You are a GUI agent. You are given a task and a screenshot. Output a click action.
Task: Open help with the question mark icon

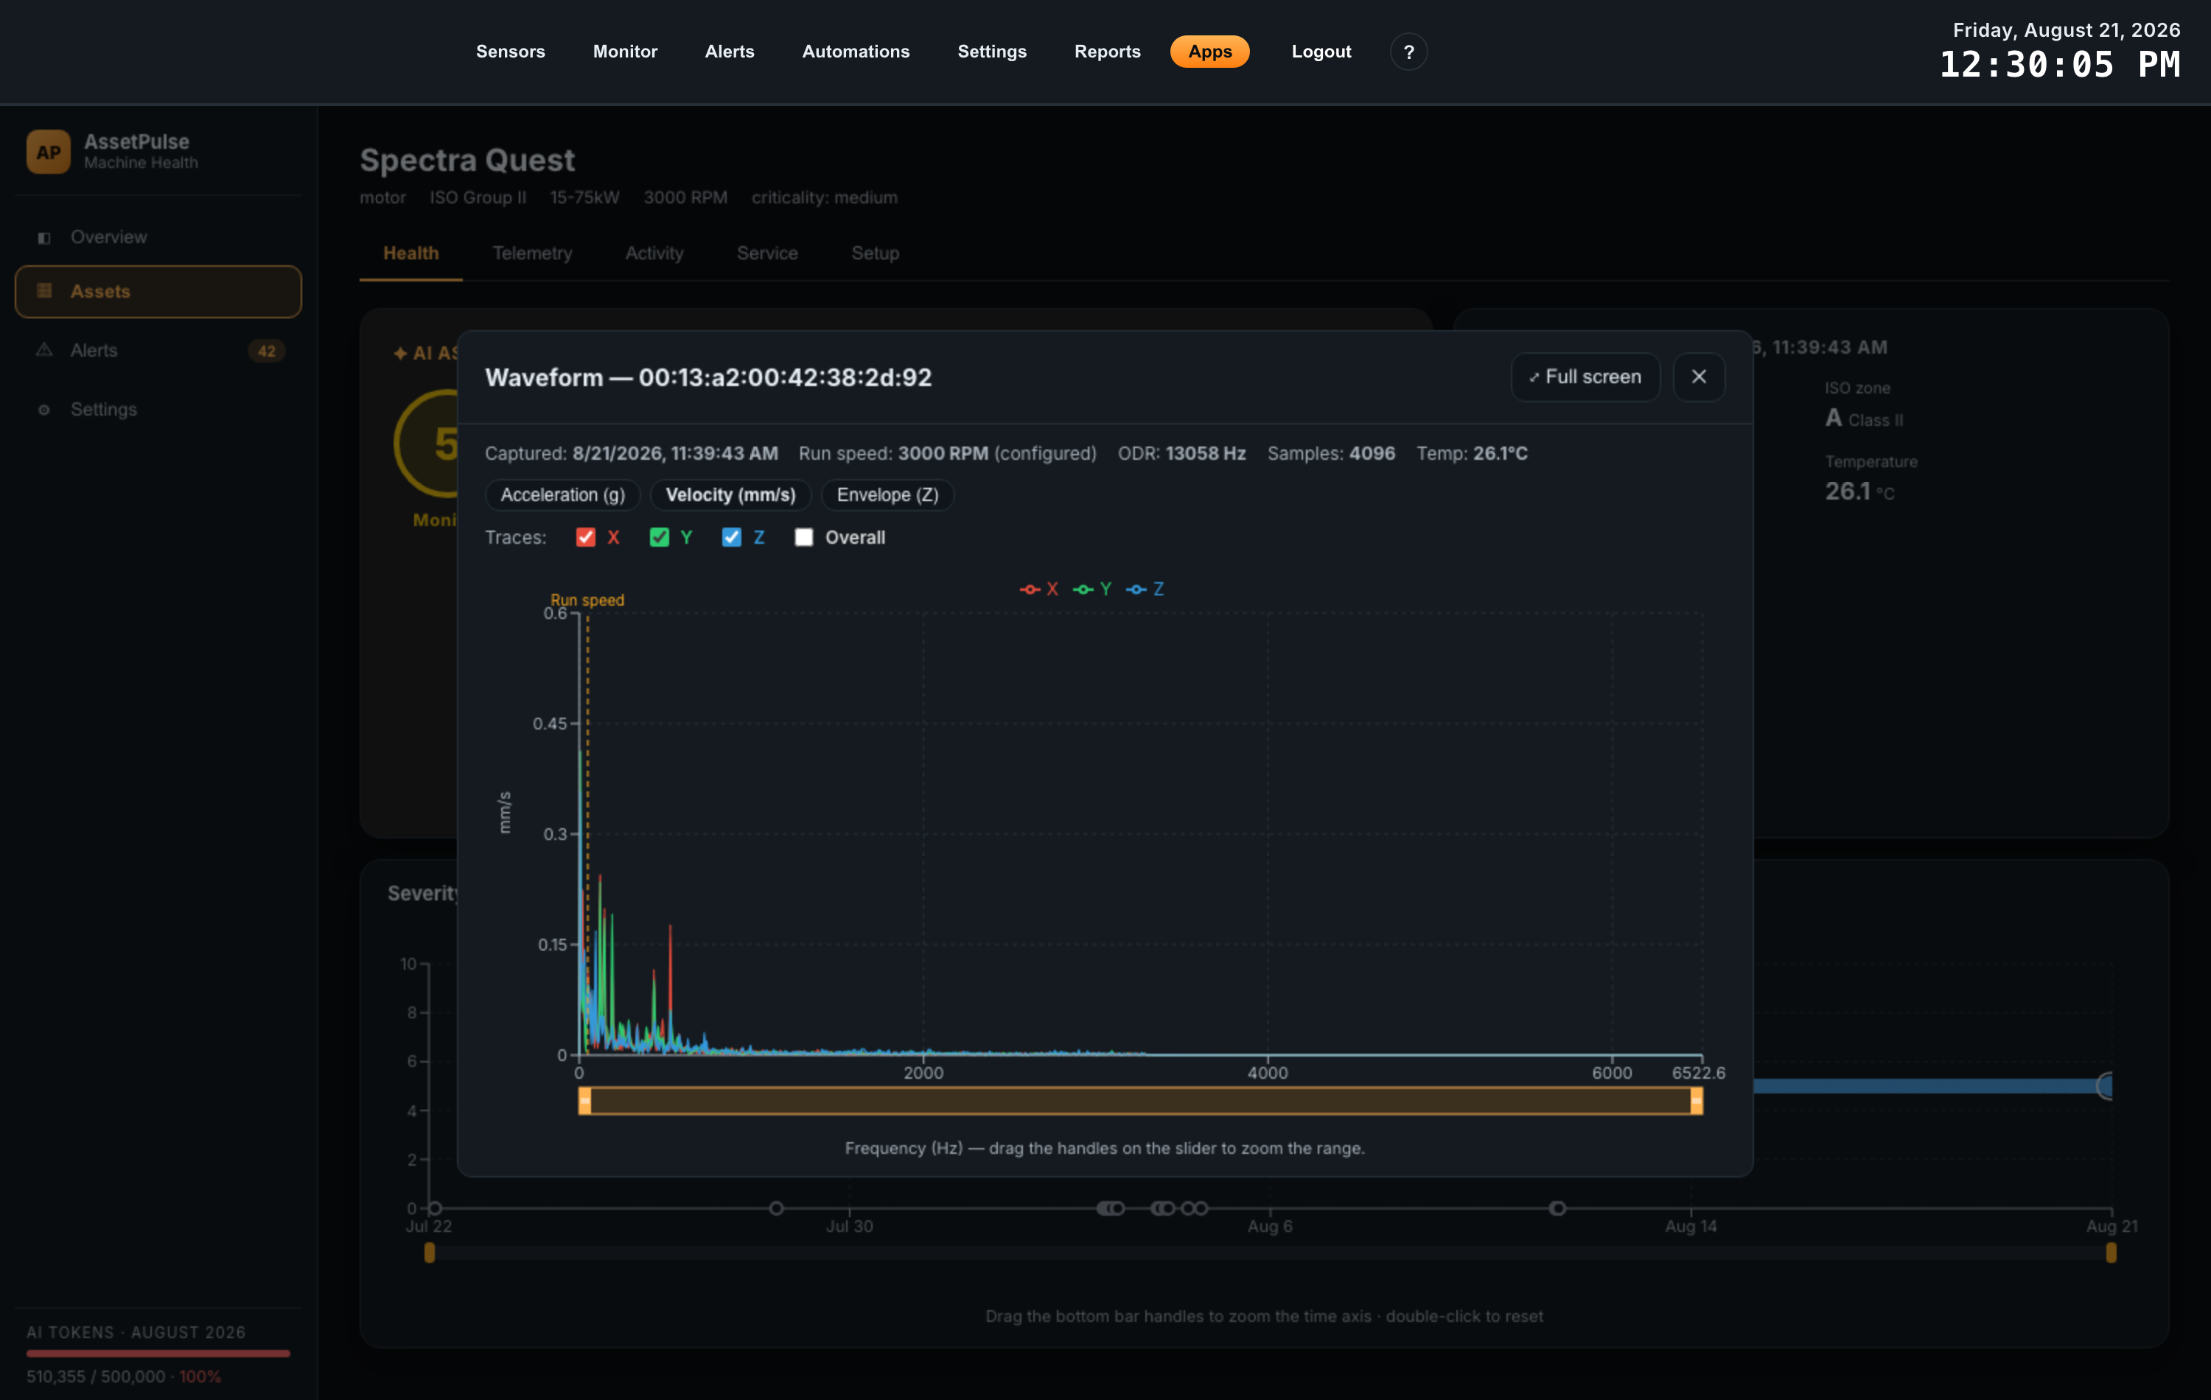[x=1408, y=52]
